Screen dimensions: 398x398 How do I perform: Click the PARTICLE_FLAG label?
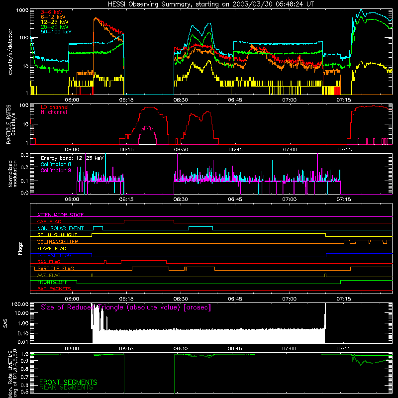56,268
